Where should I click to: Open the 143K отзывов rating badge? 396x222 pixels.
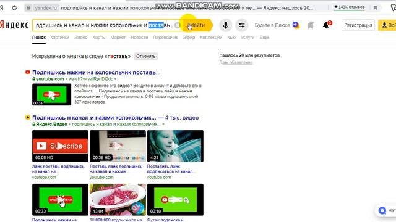(x=349, y=7)
